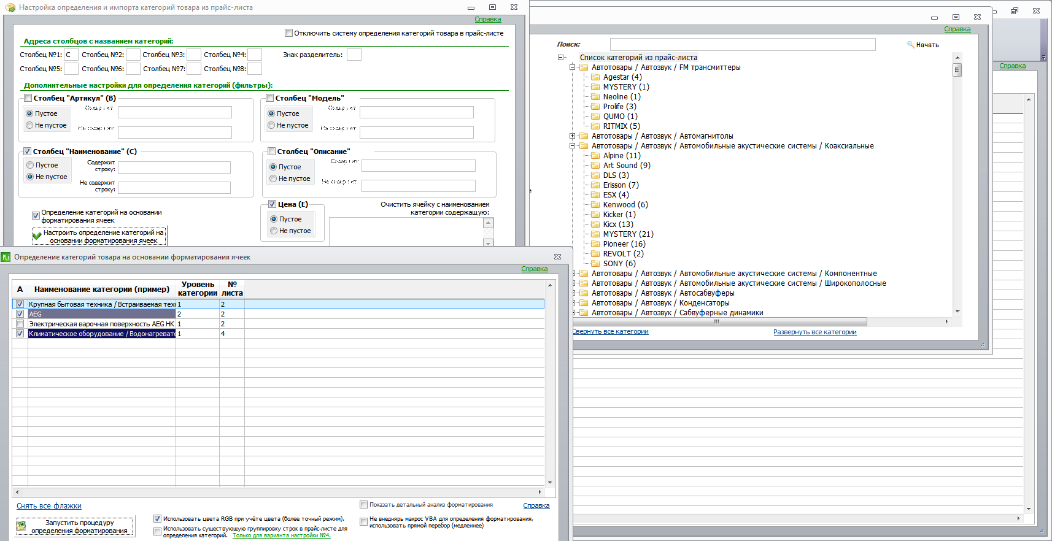Untick the Цена (E) checkbox

(272, 204)
